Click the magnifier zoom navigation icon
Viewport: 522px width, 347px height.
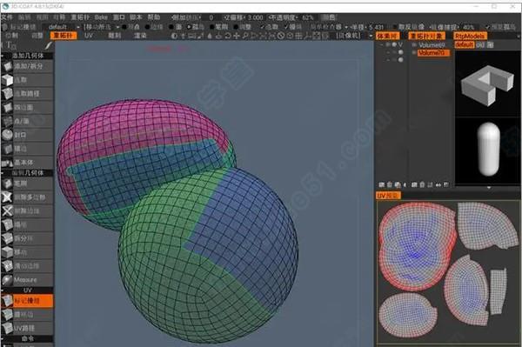click(x=245, y=36)
